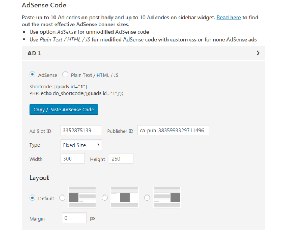Screen dimensions: 284x230
Task: Click the Height field showing 250
Action: click(x=121, y=159)
